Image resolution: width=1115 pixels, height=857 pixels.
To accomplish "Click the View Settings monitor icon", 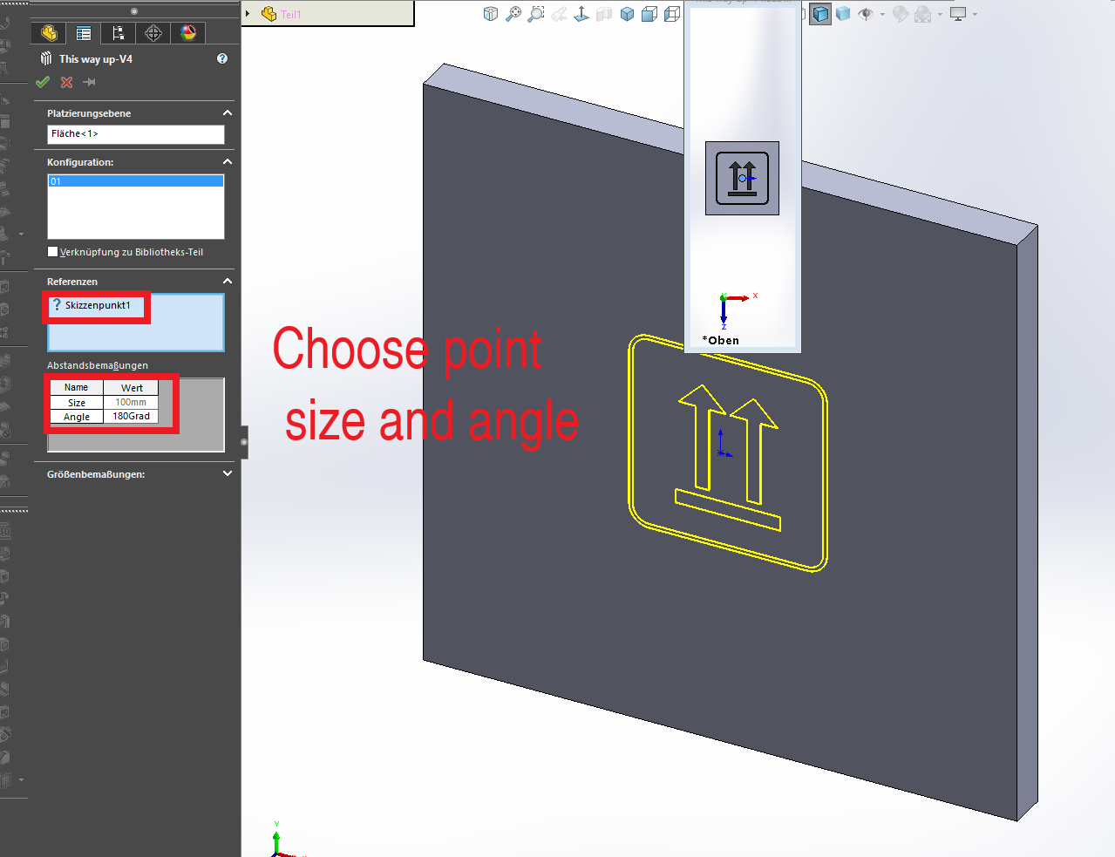I will pos(958,14).
